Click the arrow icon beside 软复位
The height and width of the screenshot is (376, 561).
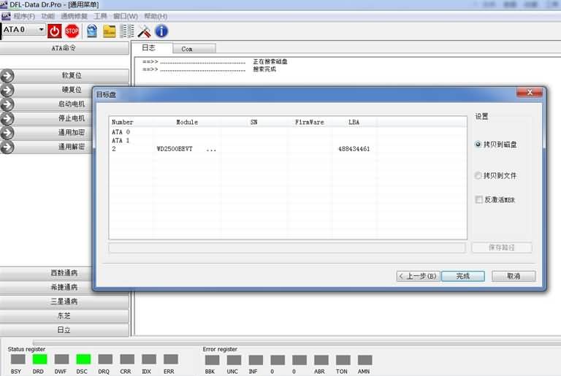point(8,75)
